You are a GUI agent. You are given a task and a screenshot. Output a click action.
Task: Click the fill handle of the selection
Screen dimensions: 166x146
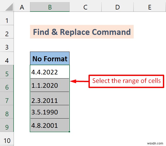69,132
